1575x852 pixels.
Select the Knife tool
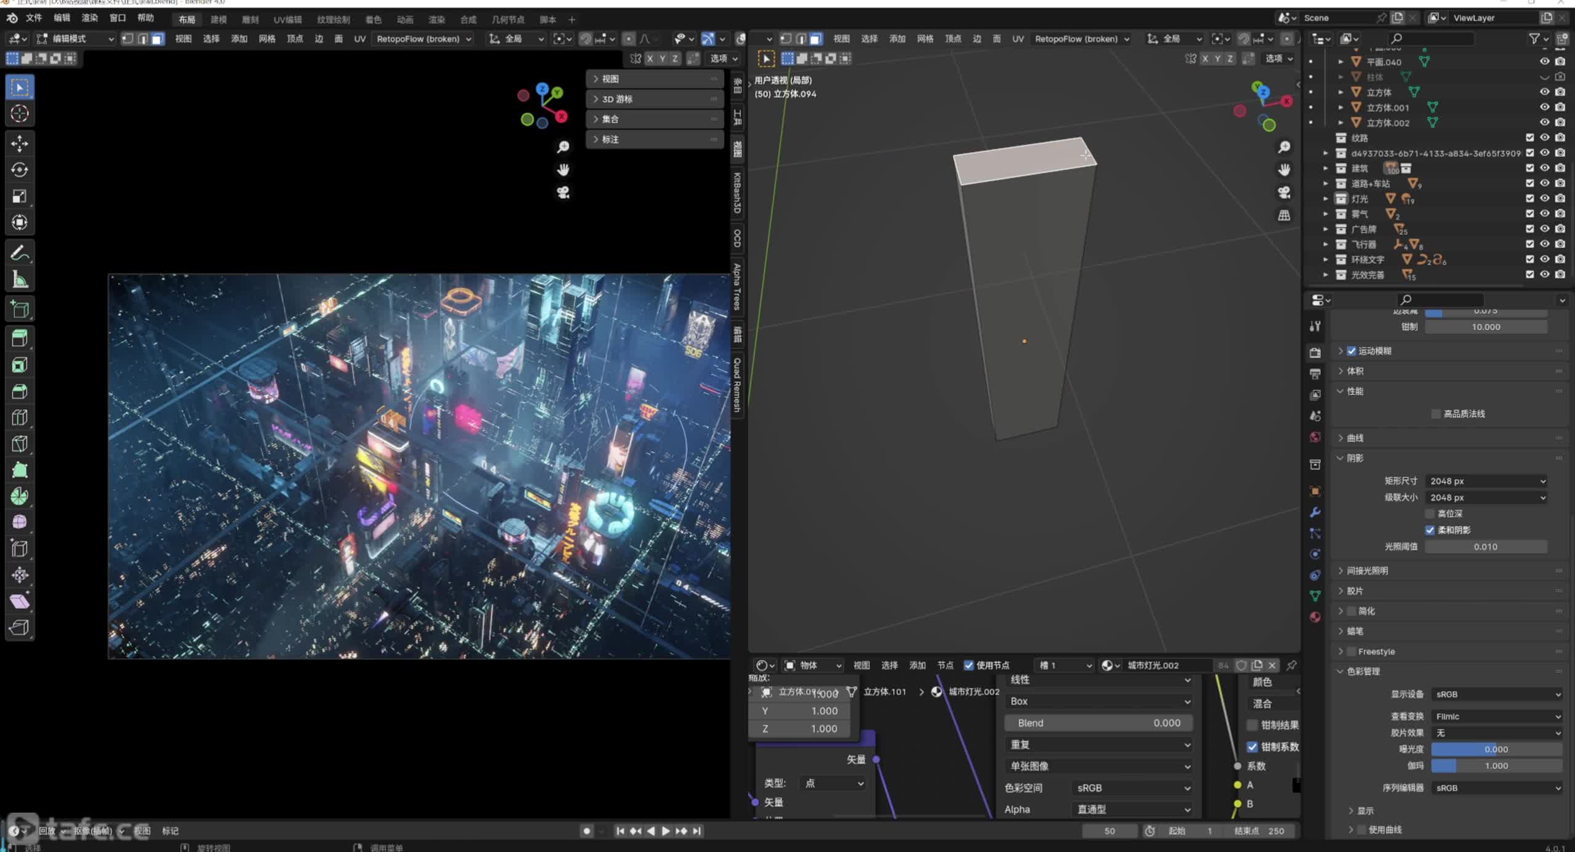(20, 444)
